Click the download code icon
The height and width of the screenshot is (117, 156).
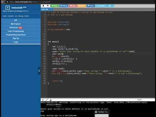tap(110, 6)
